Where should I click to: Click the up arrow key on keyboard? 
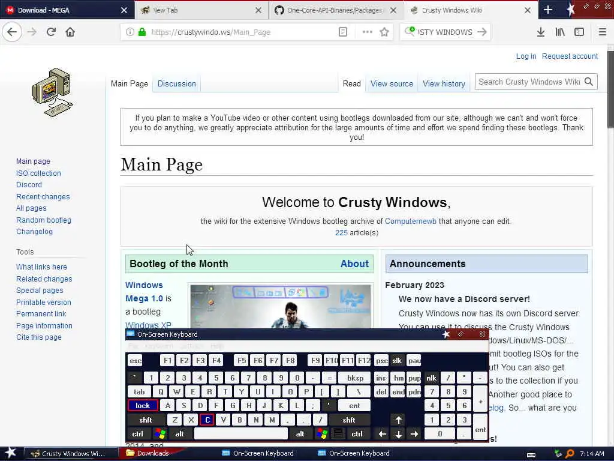[x=398, y=420]
